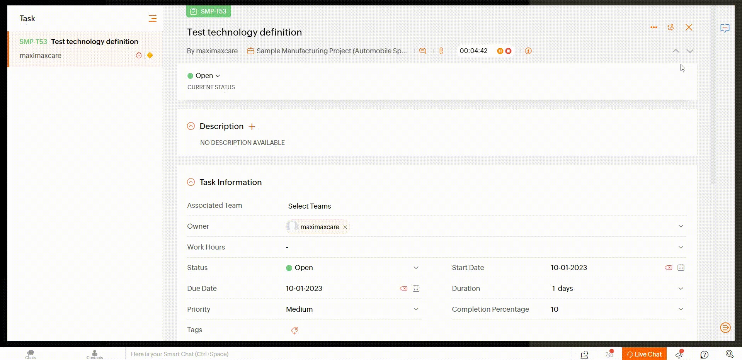The image size is (742, 360).
Task: Open the Priority Medium dropdown
Action: coord(416,309)
